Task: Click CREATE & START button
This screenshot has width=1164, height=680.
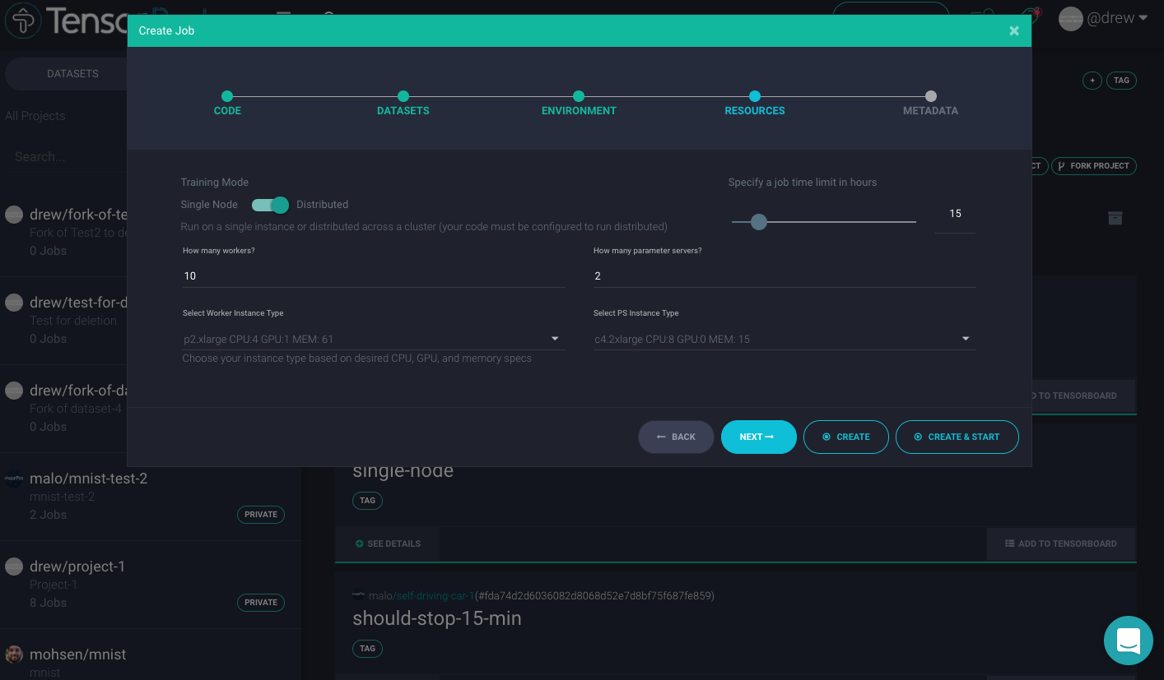Action: click(x=957, y=437)
